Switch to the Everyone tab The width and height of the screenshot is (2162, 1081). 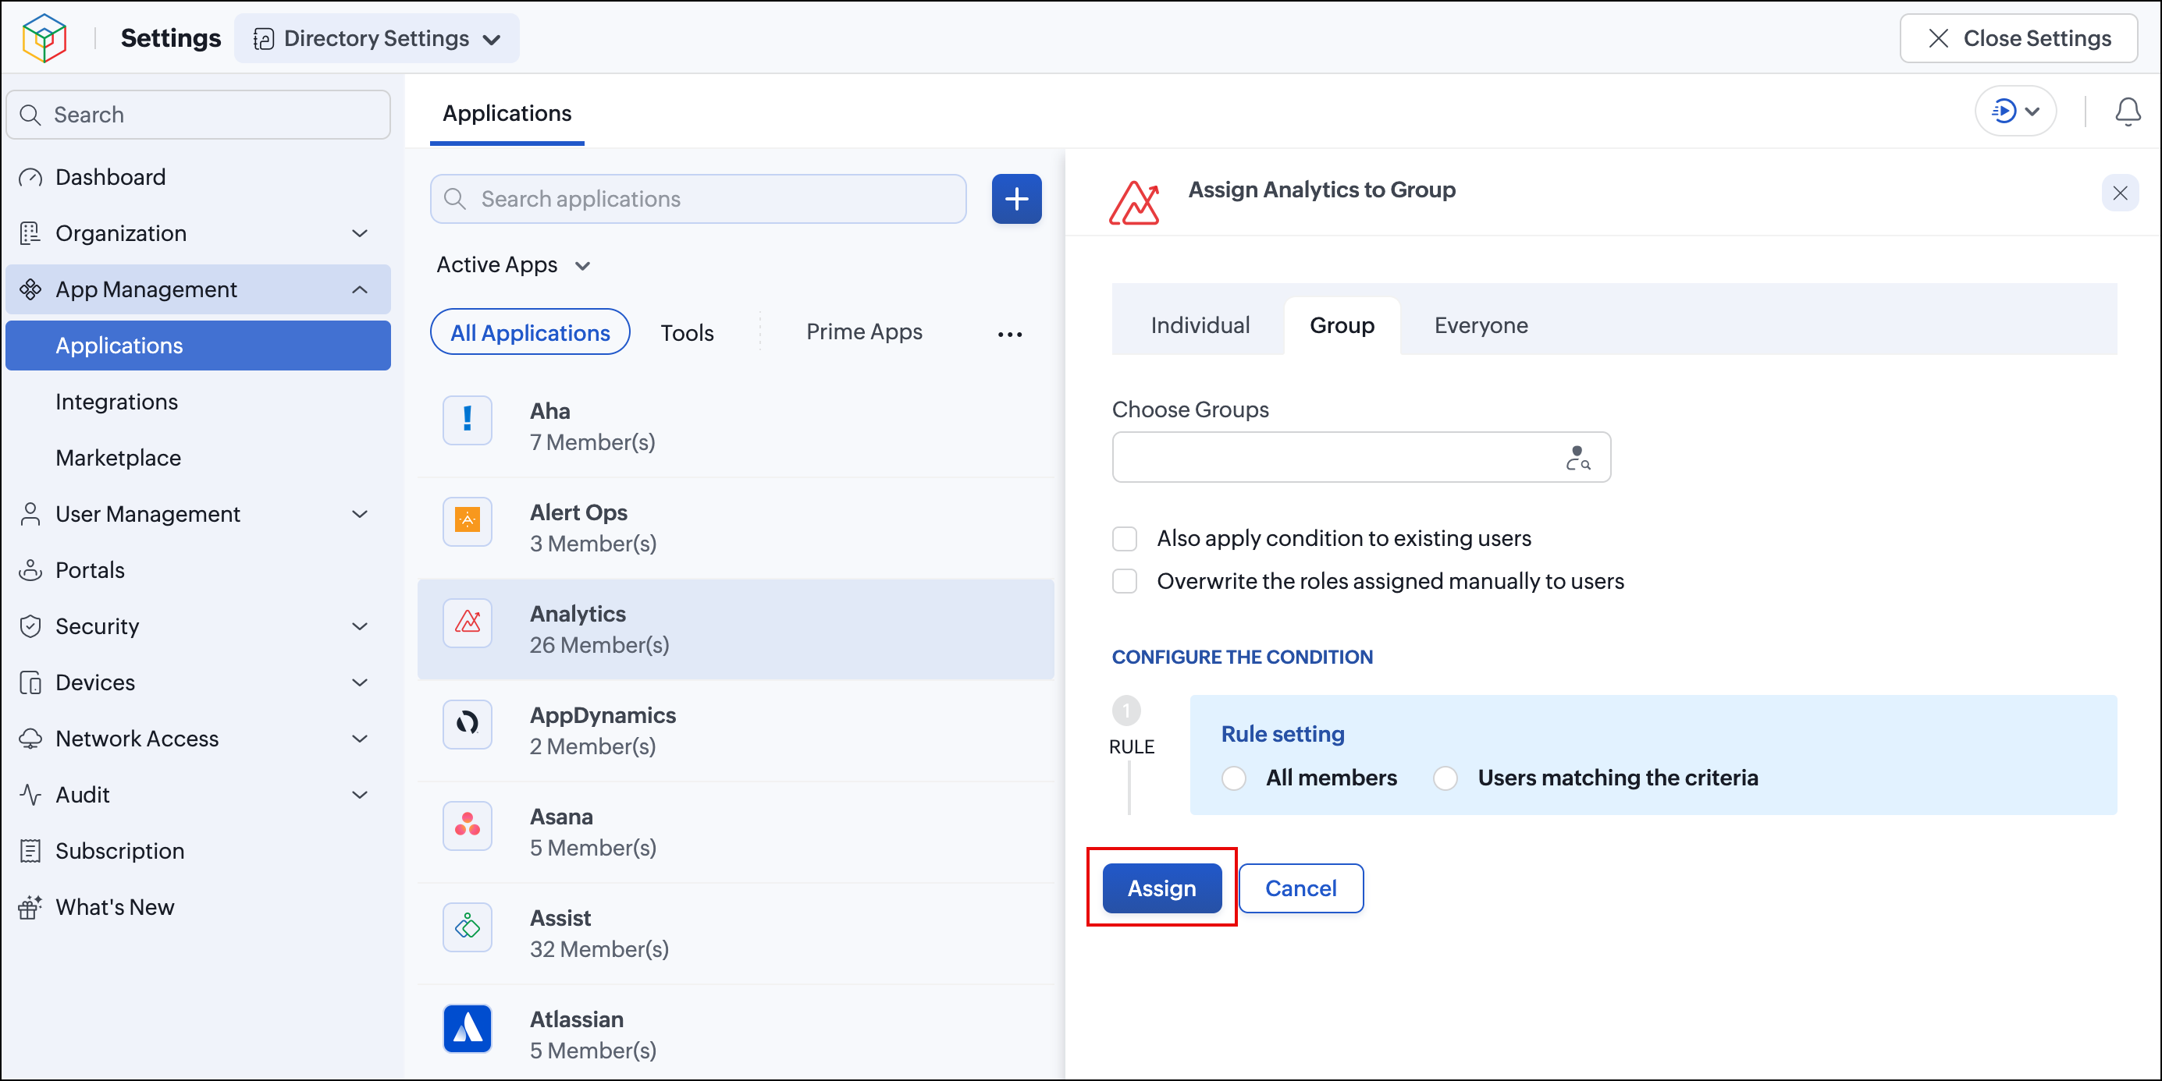pos(1481,325)
